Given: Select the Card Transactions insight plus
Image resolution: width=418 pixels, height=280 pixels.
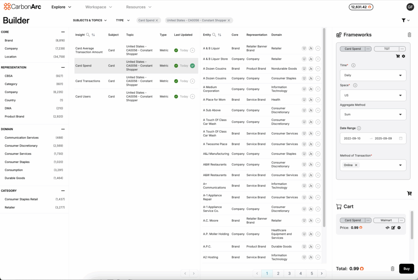Looking at the screenshot, I should (x=193, y=81).
